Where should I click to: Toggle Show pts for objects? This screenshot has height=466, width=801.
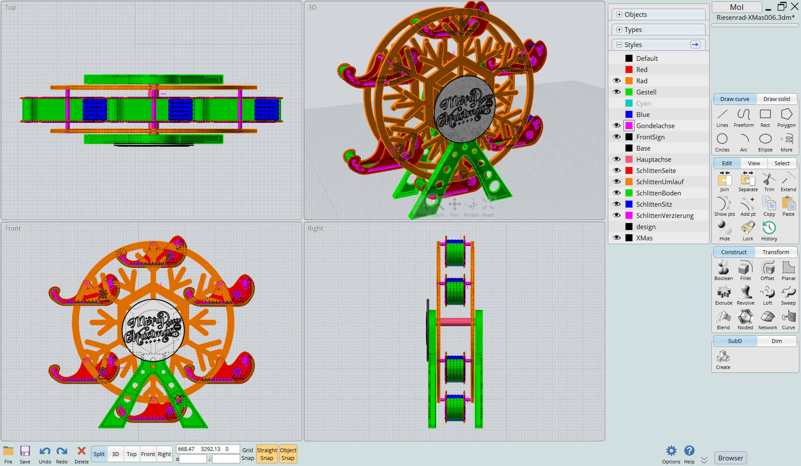tap(724, 207)
